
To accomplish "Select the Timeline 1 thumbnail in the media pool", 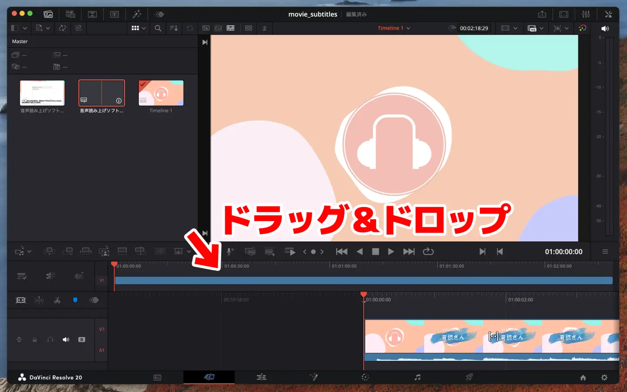I will 161,93.
